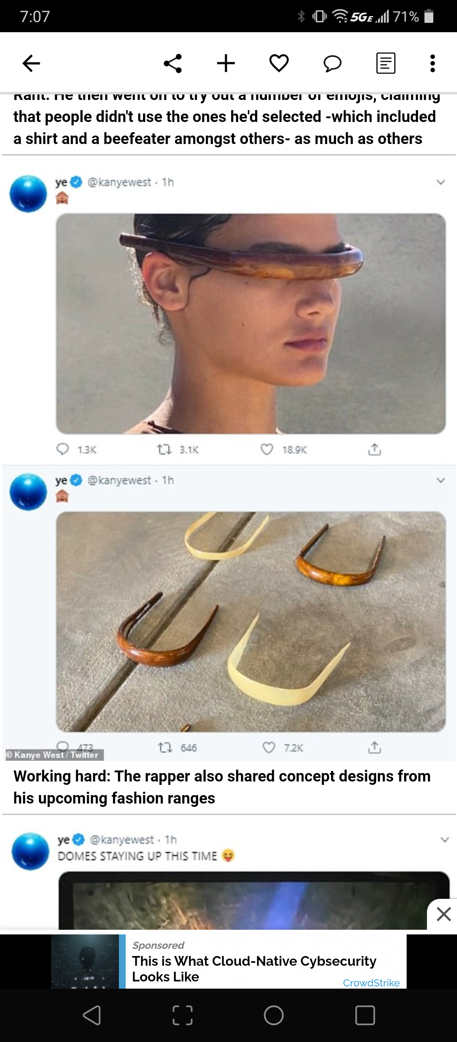Viewport: 457px width, 1042px height.
Task: Tap the plus icon in toolbar
Action: point(226,64)
